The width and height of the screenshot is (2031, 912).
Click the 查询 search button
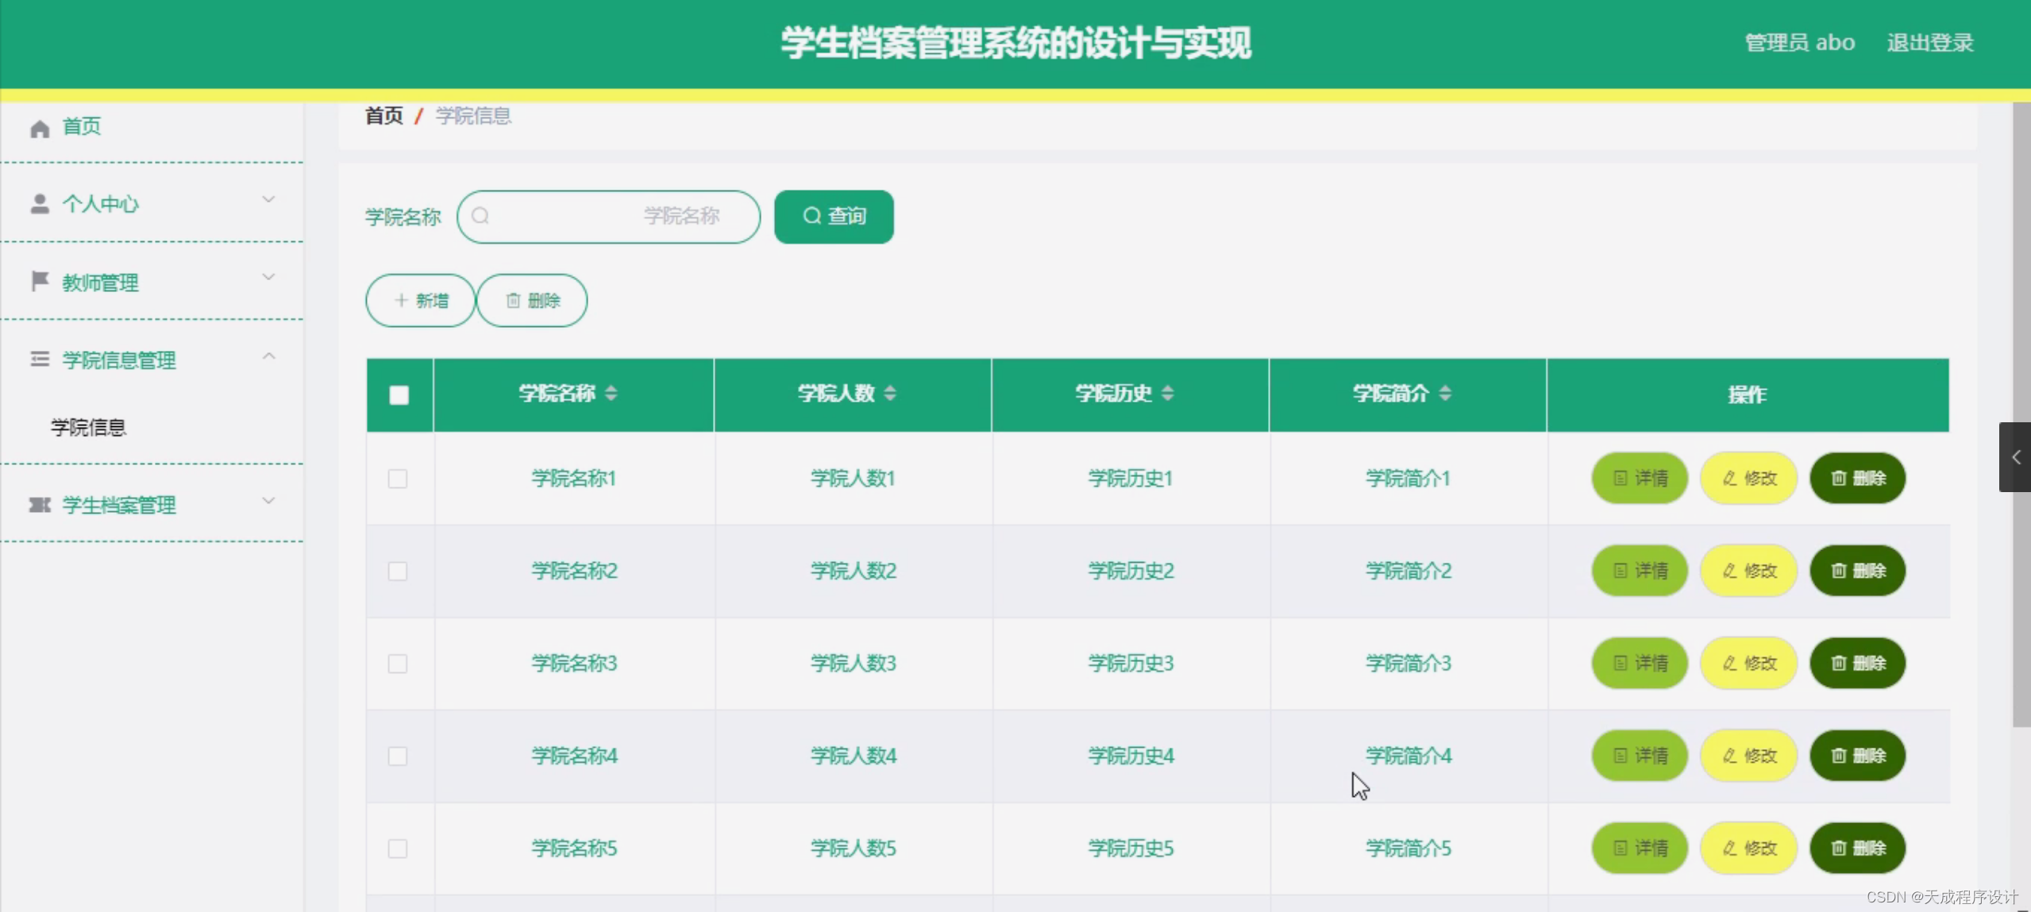click(834, 217)
